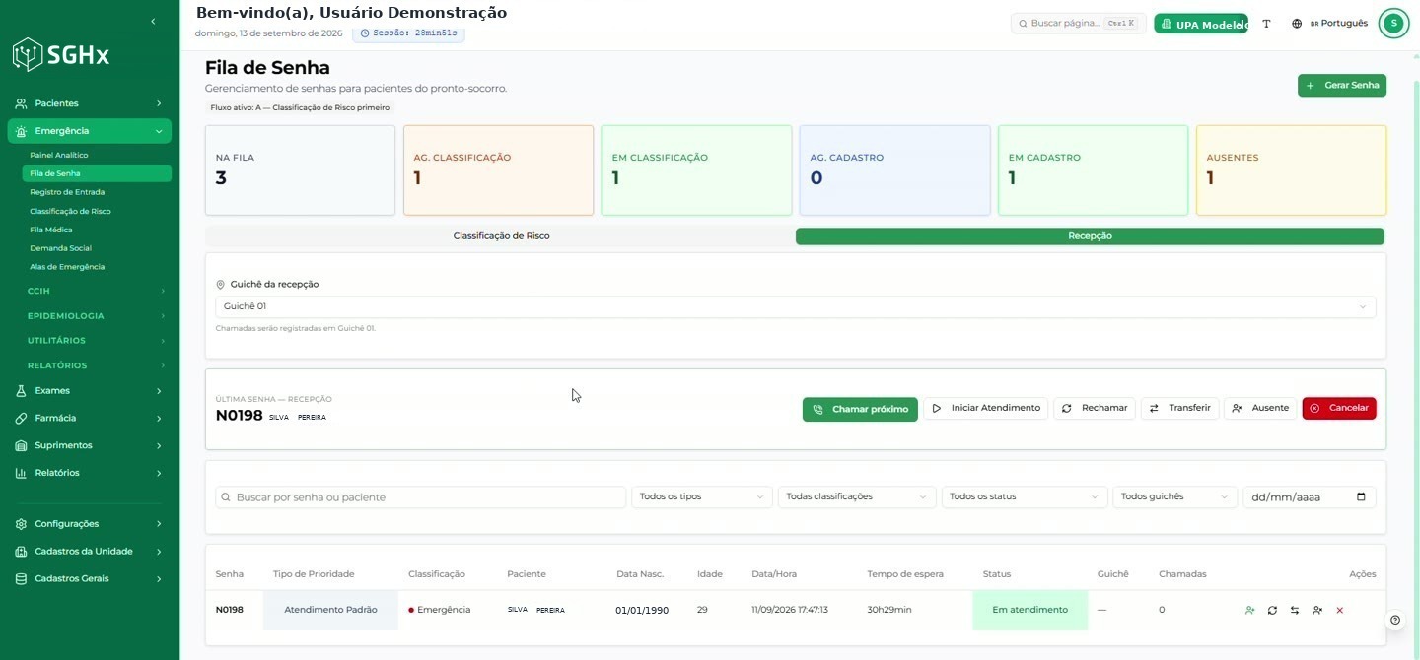Open Painel Analítico in sidebar

[59, 156]
